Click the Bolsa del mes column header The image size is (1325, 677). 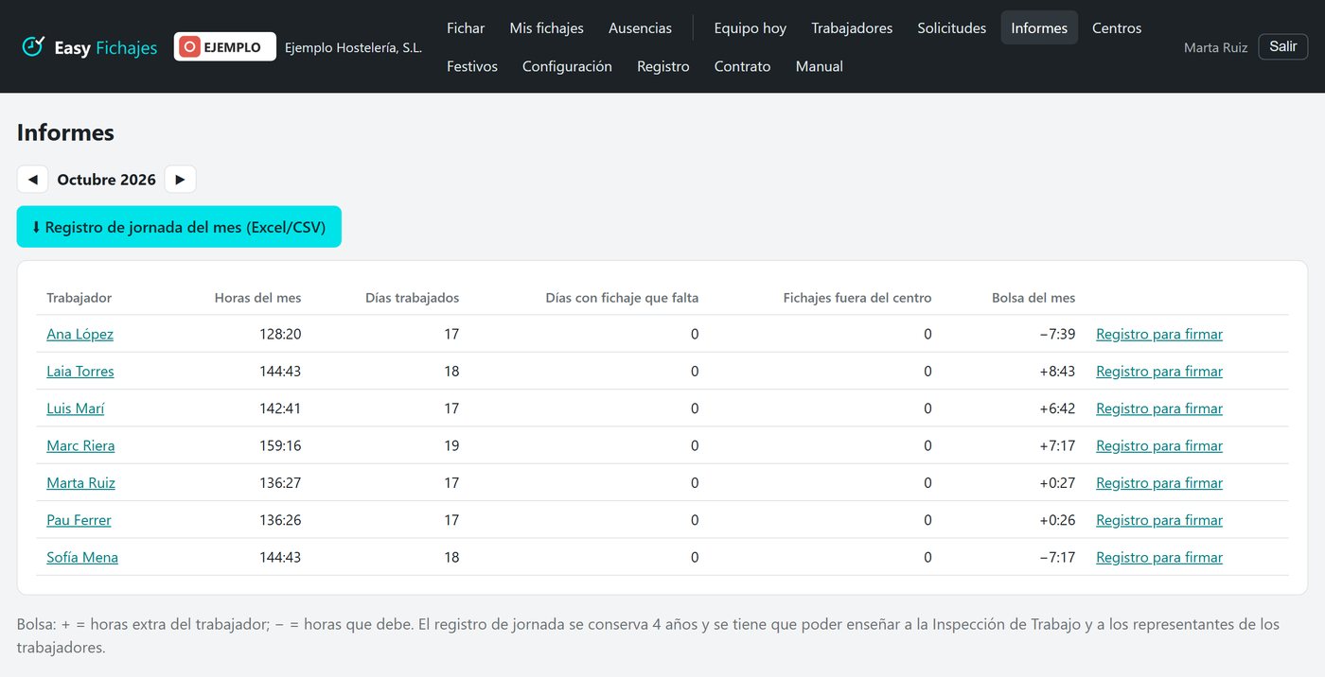(1033, 298)
